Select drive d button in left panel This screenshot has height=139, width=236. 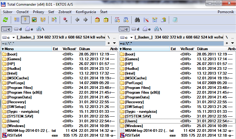coord(18,29)
